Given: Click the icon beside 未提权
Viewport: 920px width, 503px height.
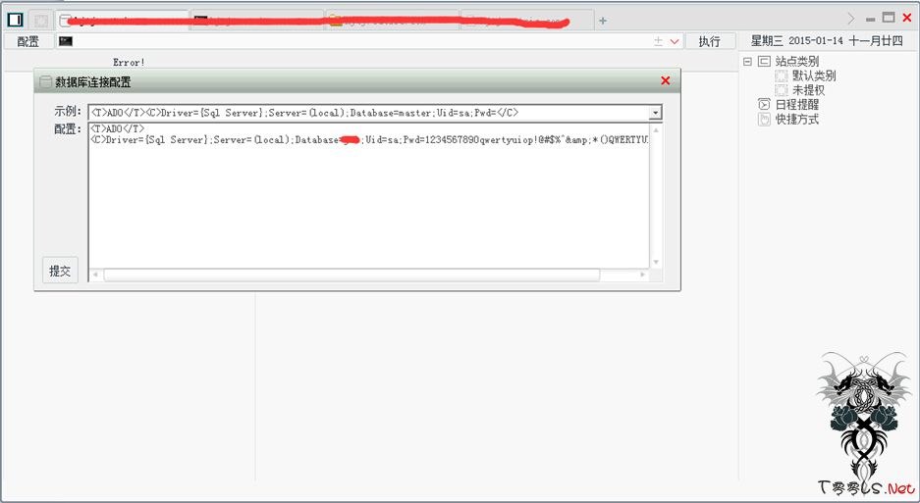Looking at the screenshot, I should 781,90.
